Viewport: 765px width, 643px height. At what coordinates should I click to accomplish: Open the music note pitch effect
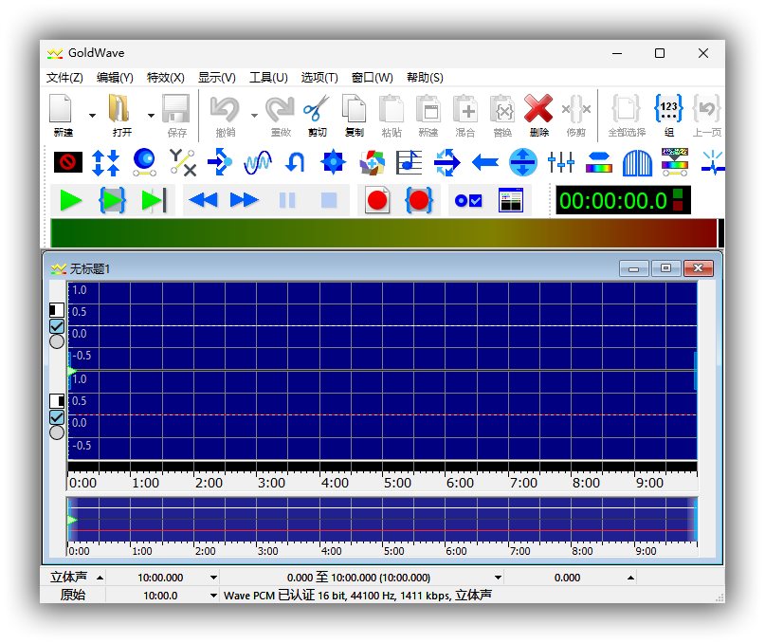click(409, 162)
